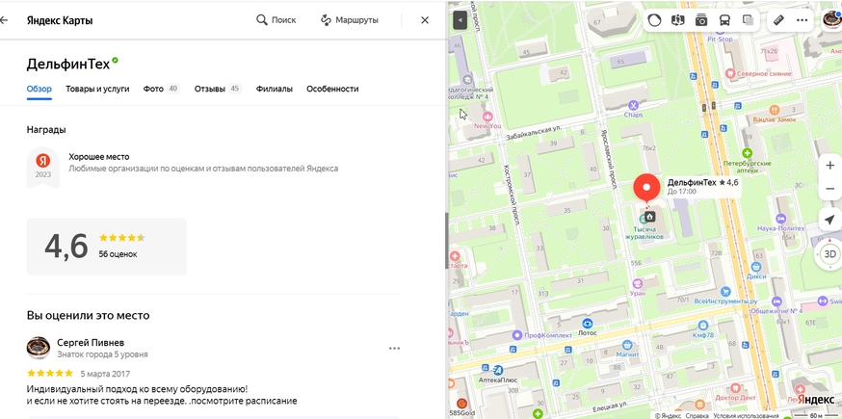The height and width of the screenshot is (419, 842).
Task: Click the five-star rating in the review
Action: pos(50,374)
